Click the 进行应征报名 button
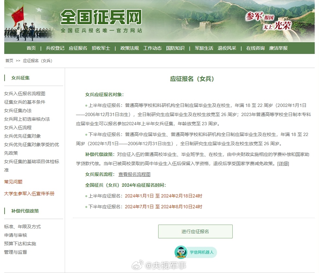The width and height of the screenshot is (319, 273). click(195, 231)
